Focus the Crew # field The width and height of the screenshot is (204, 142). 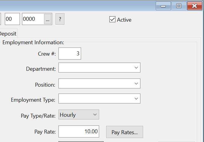(x=70, y=54)
